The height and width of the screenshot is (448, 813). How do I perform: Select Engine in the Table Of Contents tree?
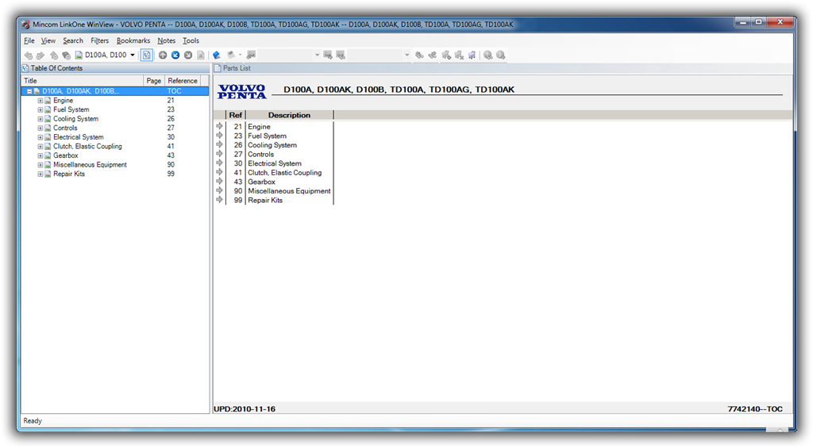(64, 101)
